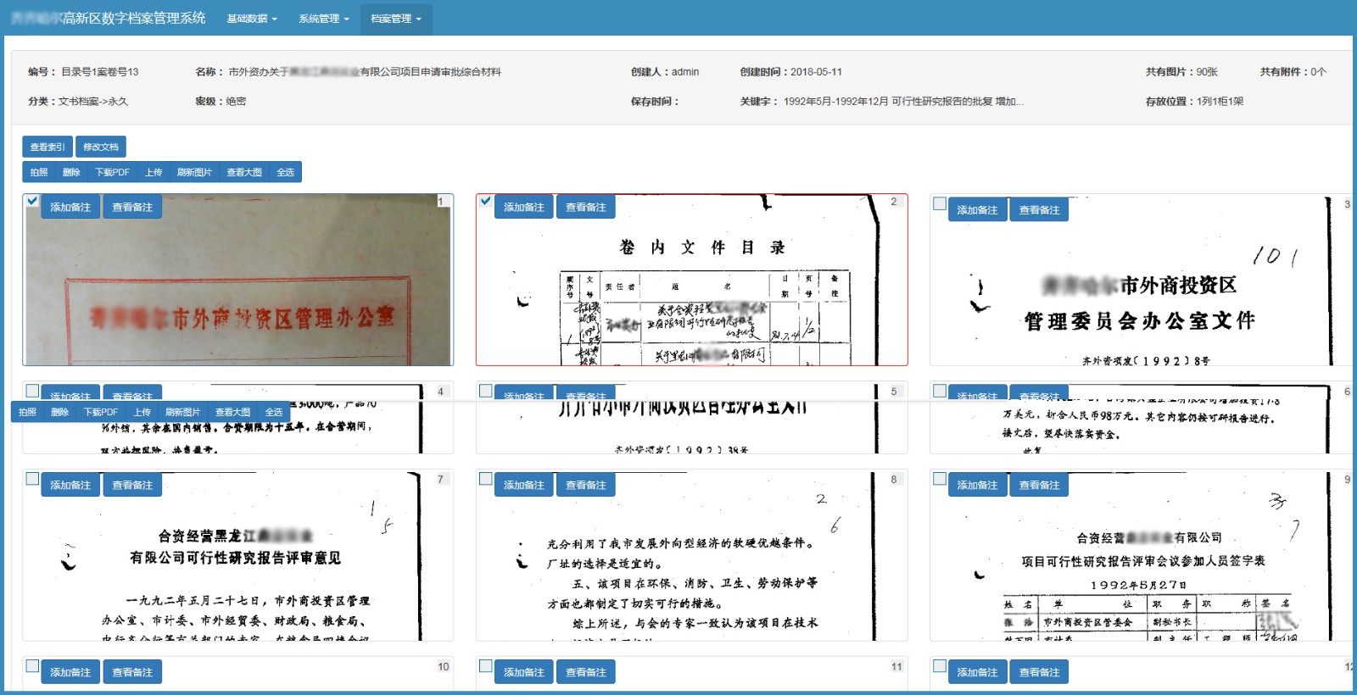The height and width of the screenshot is (695, 1357).
Task: Click 上传 in the toolbar below 修改文档
Action: [154, 172]
